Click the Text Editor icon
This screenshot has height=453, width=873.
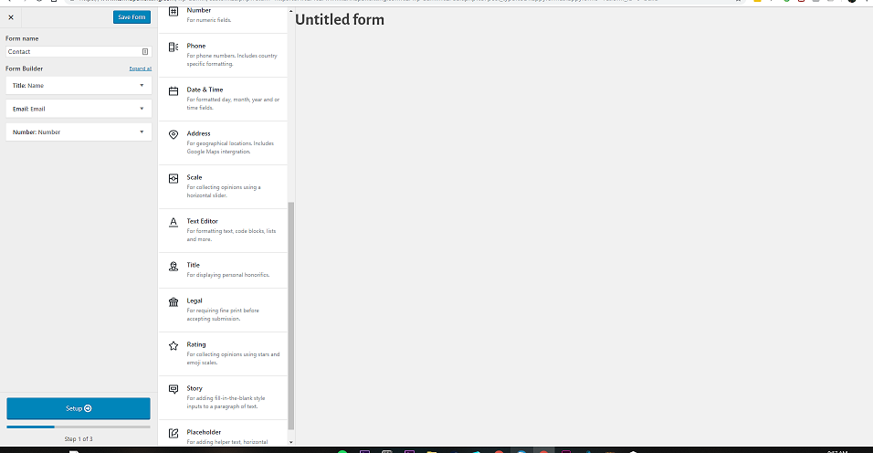click(174, 223)
